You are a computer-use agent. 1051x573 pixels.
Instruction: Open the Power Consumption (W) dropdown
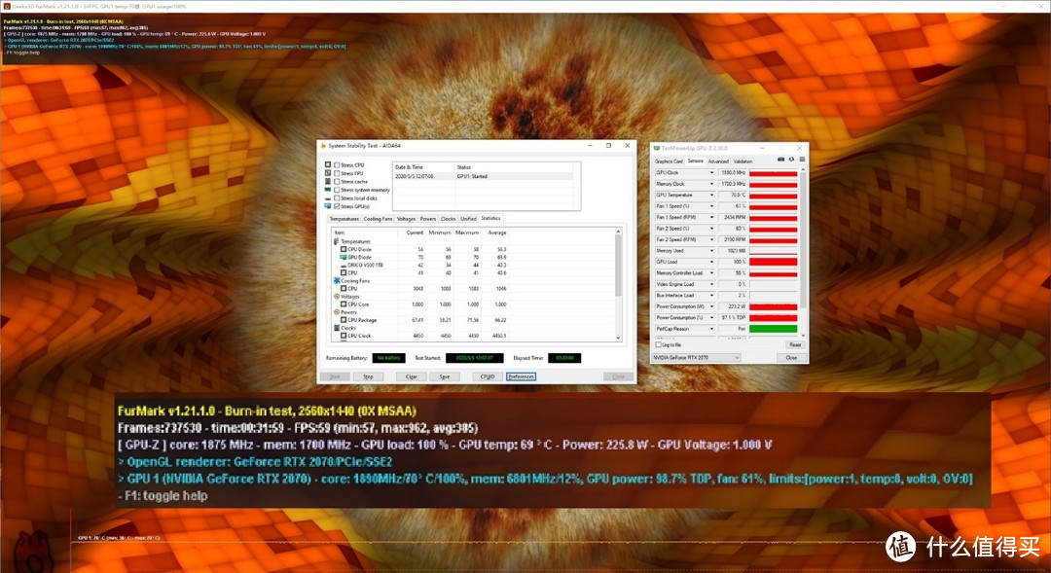[711, 306]
